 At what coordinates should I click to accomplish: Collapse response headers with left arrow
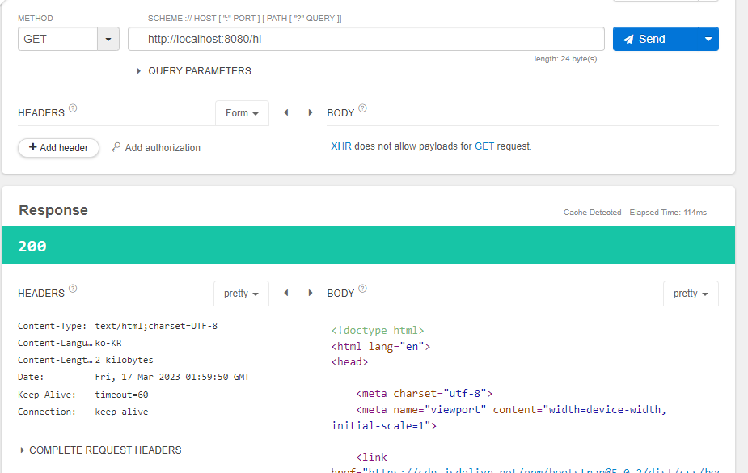pos(286,293)
